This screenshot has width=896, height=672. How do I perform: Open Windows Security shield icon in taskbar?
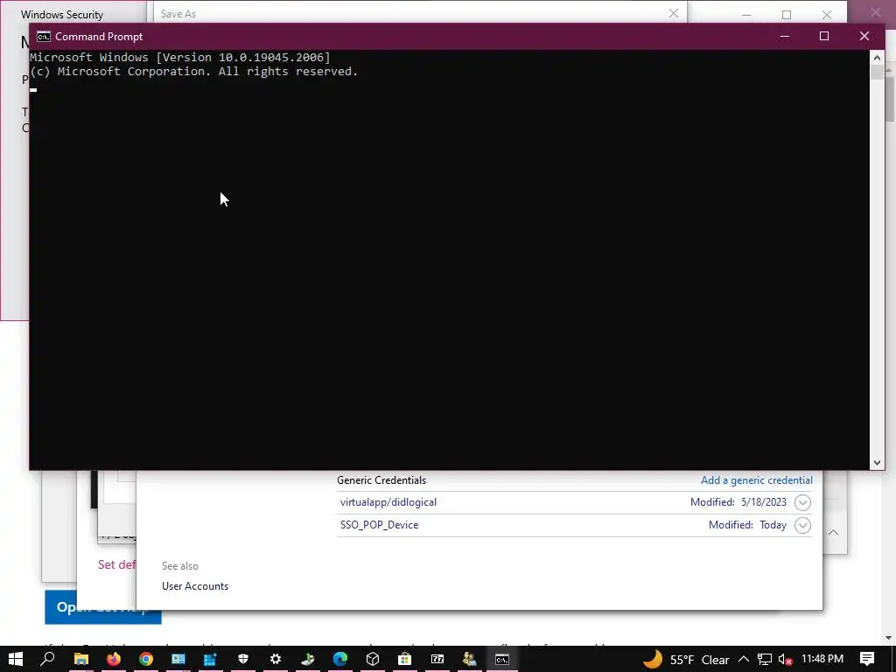(x=243, y=659)
